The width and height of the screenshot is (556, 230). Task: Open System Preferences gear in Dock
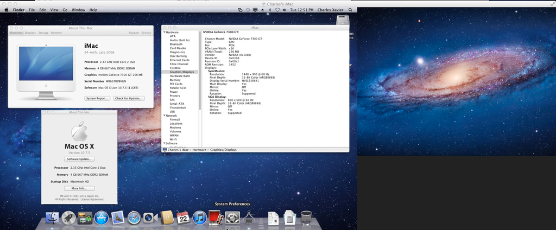232,218
